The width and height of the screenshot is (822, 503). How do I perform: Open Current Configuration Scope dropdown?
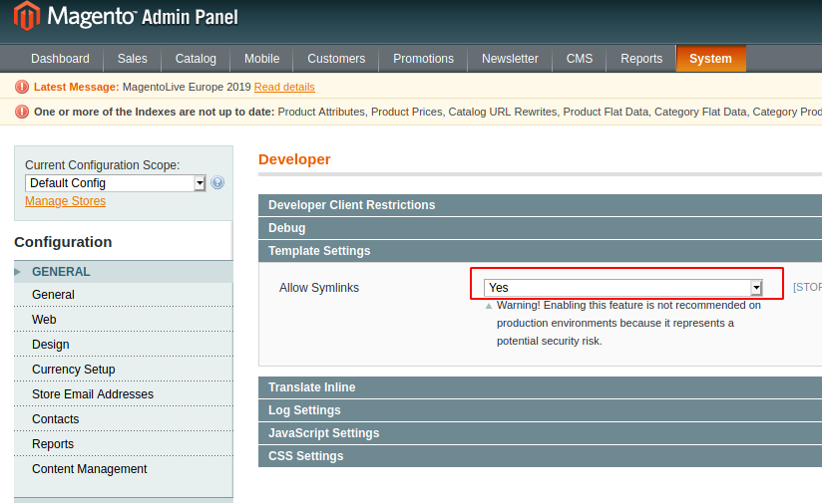click(116, 183)
